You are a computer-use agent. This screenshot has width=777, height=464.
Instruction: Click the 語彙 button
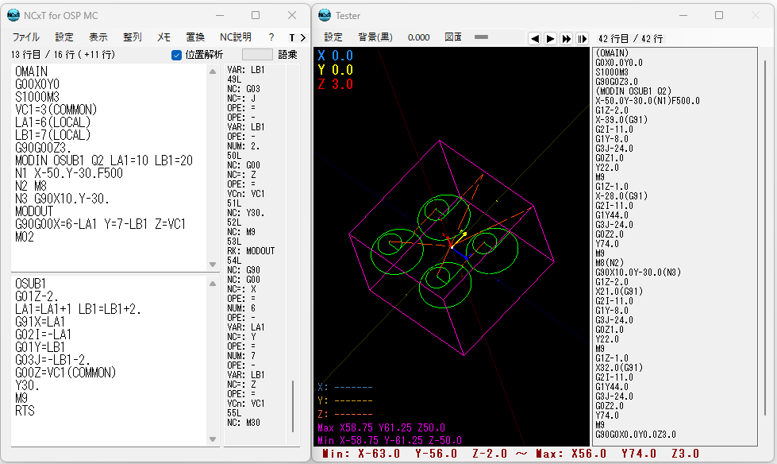[287, 55]
